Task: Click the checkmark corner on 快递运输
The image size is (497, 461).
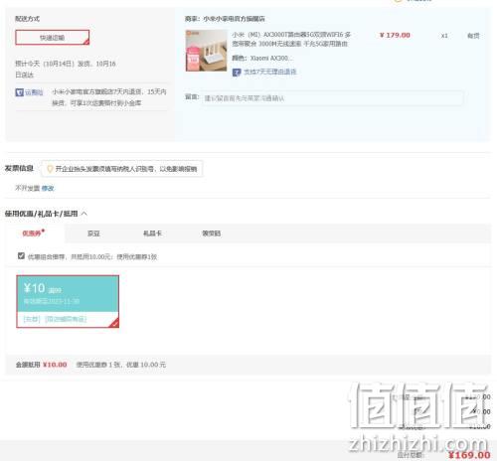Action: coord(86,42)
